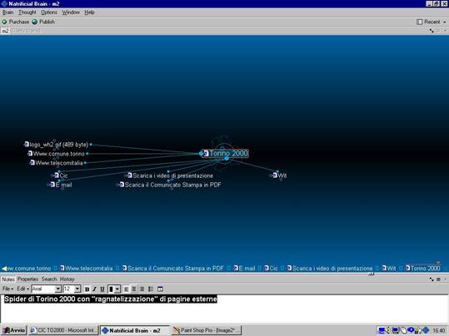Open the Recent thoughts list
This screenshot has width=449, height=336.
click(432, 22)
